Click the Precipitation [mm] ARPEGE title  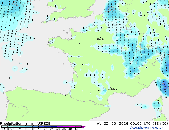click(x=25, y=124)
